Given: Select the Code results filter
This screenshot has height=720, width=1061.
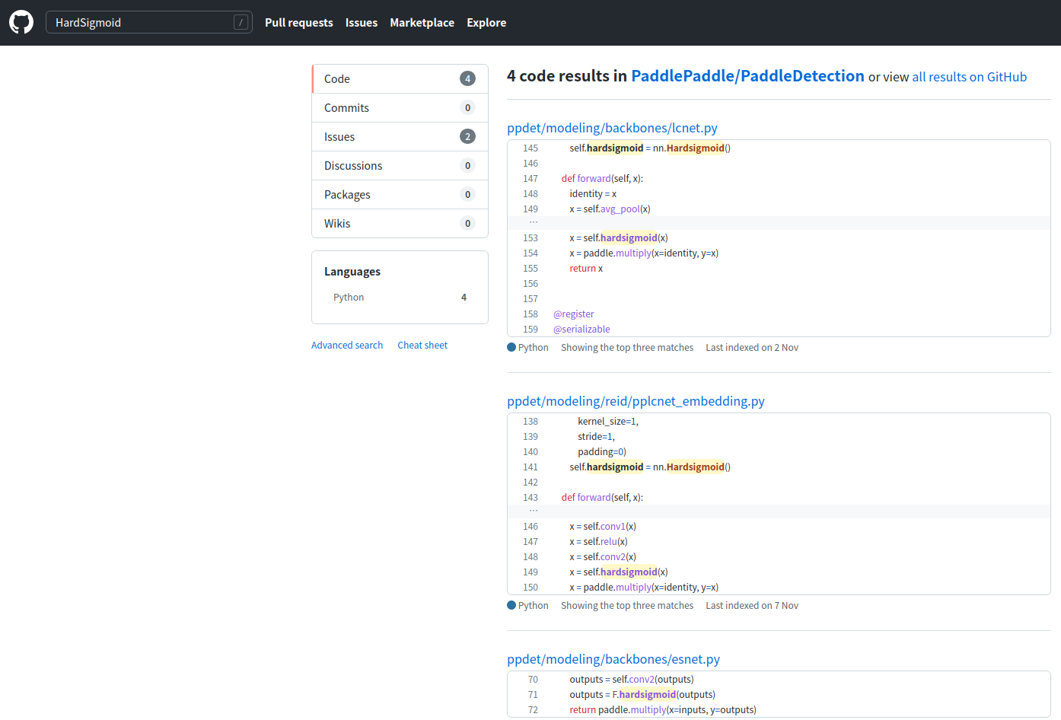Looking at the screenshot, I should click(400, 79).
